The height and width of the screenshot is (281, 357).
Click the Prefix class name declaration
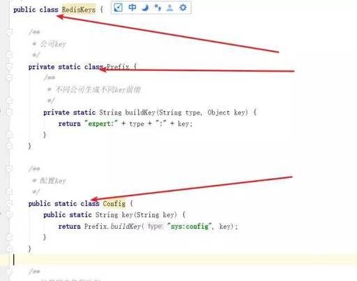(118, 67)
